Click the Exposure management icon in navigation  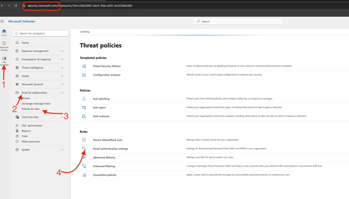tap(17, 51)
